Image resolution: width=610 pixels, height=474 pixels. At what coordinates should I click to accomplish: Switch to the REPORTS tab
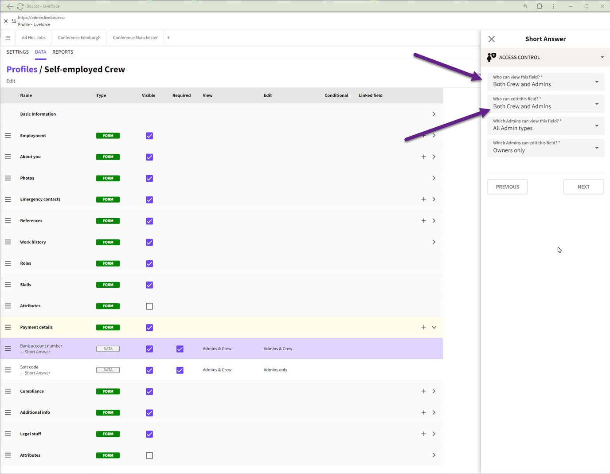pos(63,52)
